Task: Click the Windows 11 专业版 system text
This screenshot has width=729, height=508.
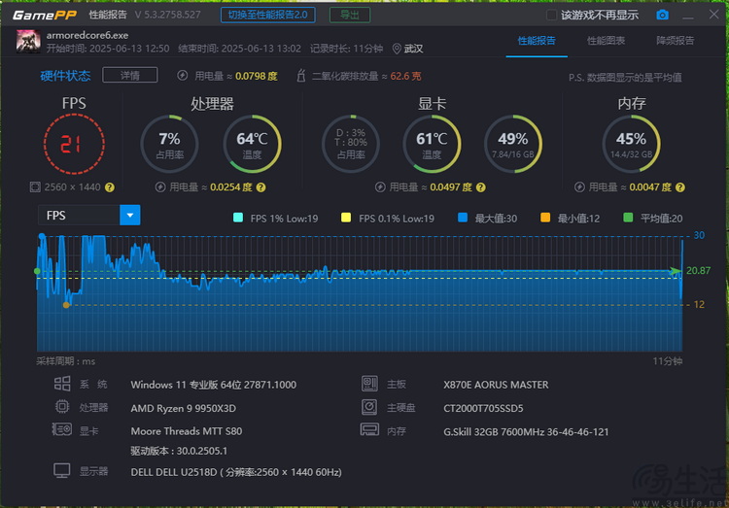Action: pyautogui.click(x=214, y=385)
